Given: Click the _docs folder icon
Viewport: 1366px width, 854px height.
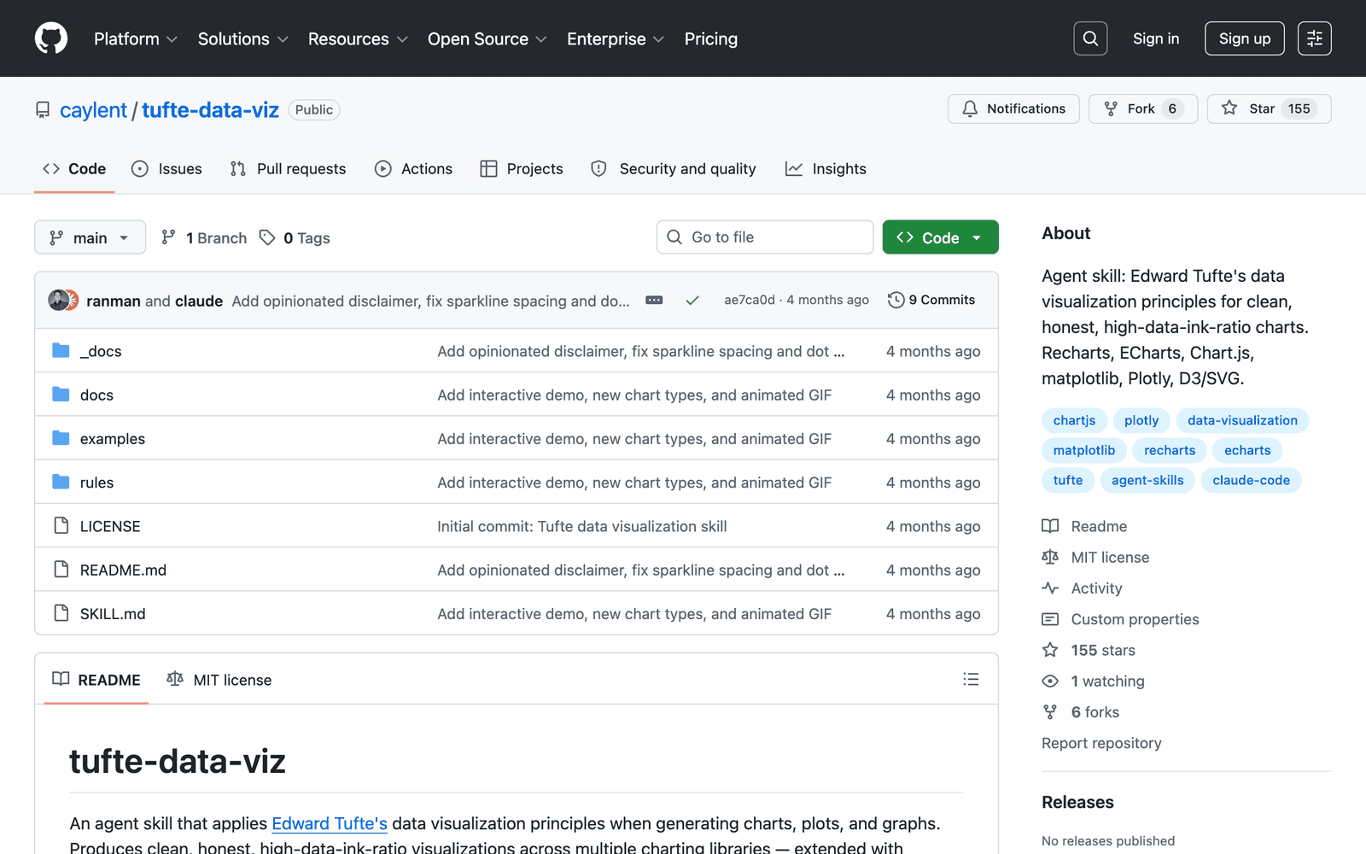Looking at the screenshot, I should pos(61,350).
